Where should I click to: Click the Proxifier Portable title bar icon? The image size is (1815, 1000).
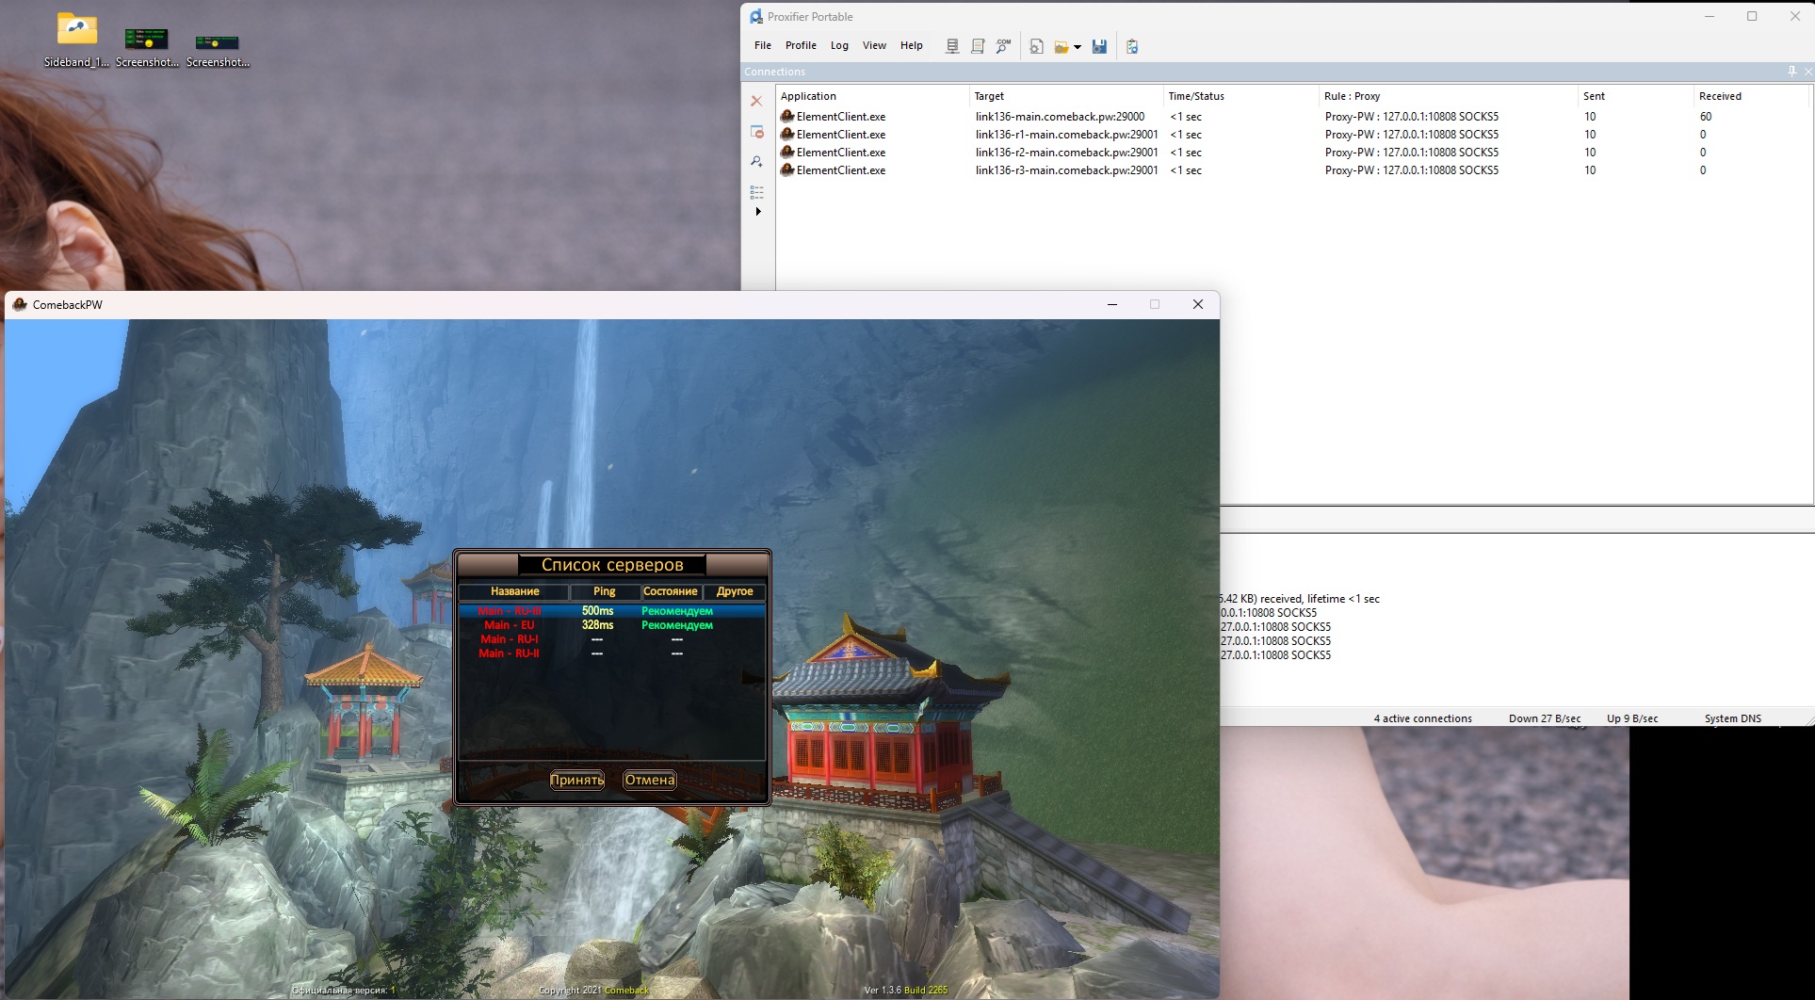click(x=755, y=16)
